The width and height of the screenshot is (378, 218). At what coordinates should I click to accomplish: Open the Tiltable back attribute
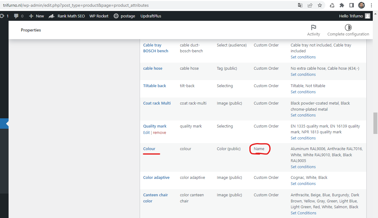[x=154, y=86]
